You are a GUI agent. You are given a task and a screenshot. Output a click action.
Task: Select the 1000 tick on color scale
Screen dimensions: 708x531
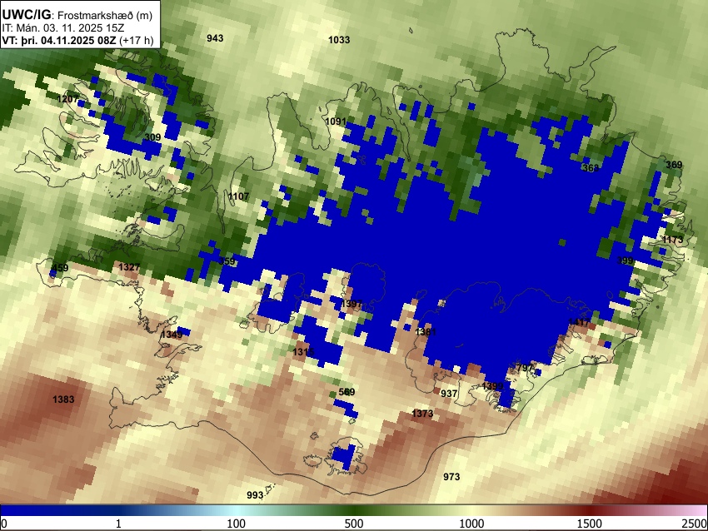[471, 524]
